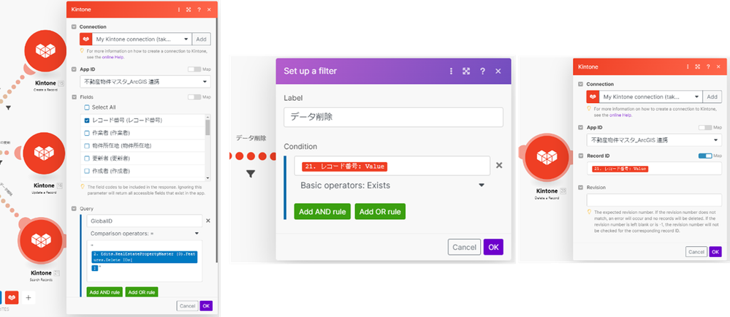This screenshot has width=730, height=317.
Task: Open help in Search Records Kintone panel header
Action: (x=199, y=9)
